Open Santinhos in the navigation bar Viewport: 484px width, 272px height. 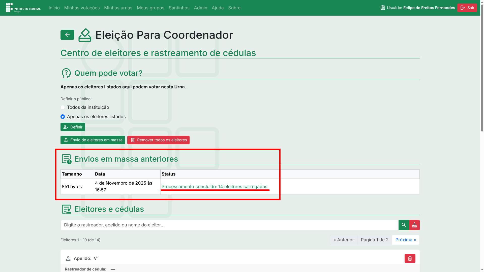point(179,8)
